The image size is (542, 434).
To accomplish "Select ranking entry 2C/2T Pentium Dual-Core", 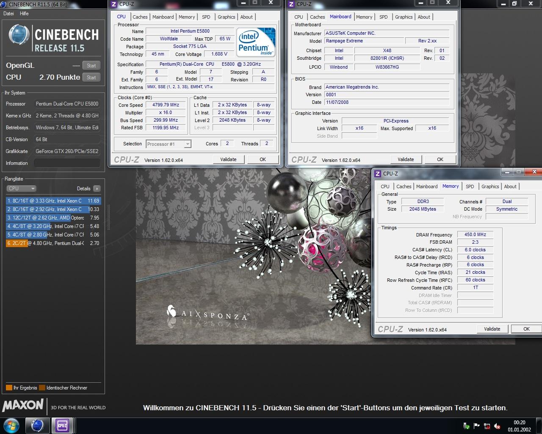I will point(53,243).
